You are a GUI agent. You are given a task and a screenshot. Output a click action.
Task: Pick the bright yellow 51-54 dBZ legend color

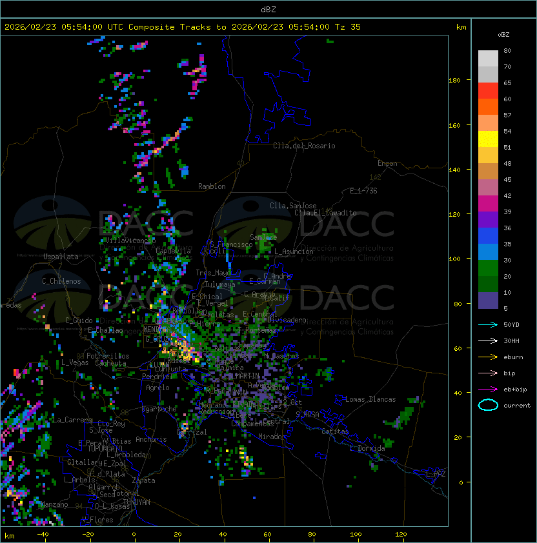coord(488,139)
